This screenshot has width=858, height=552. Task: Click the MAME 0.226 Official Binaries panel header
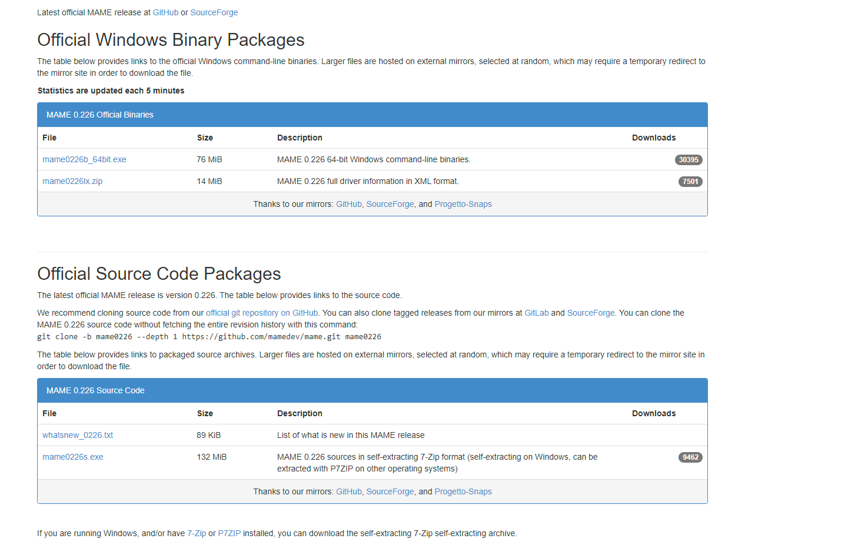pos(373,115)
